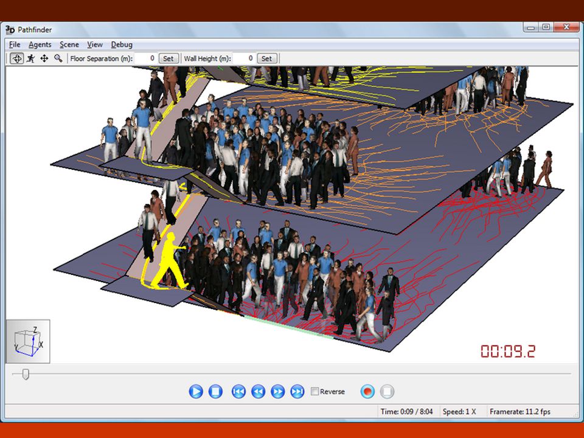
Task: Click the XYZ axis orientation cube
Action: tap(29, 341)
